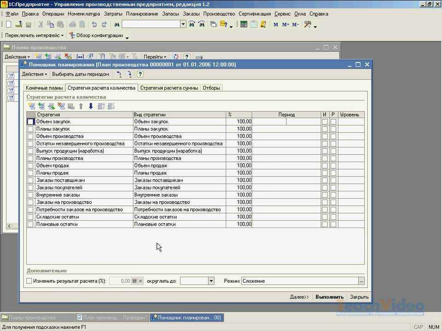
Task: Enable Изменить результат расчета checkbox
Action: pos(29,281)
